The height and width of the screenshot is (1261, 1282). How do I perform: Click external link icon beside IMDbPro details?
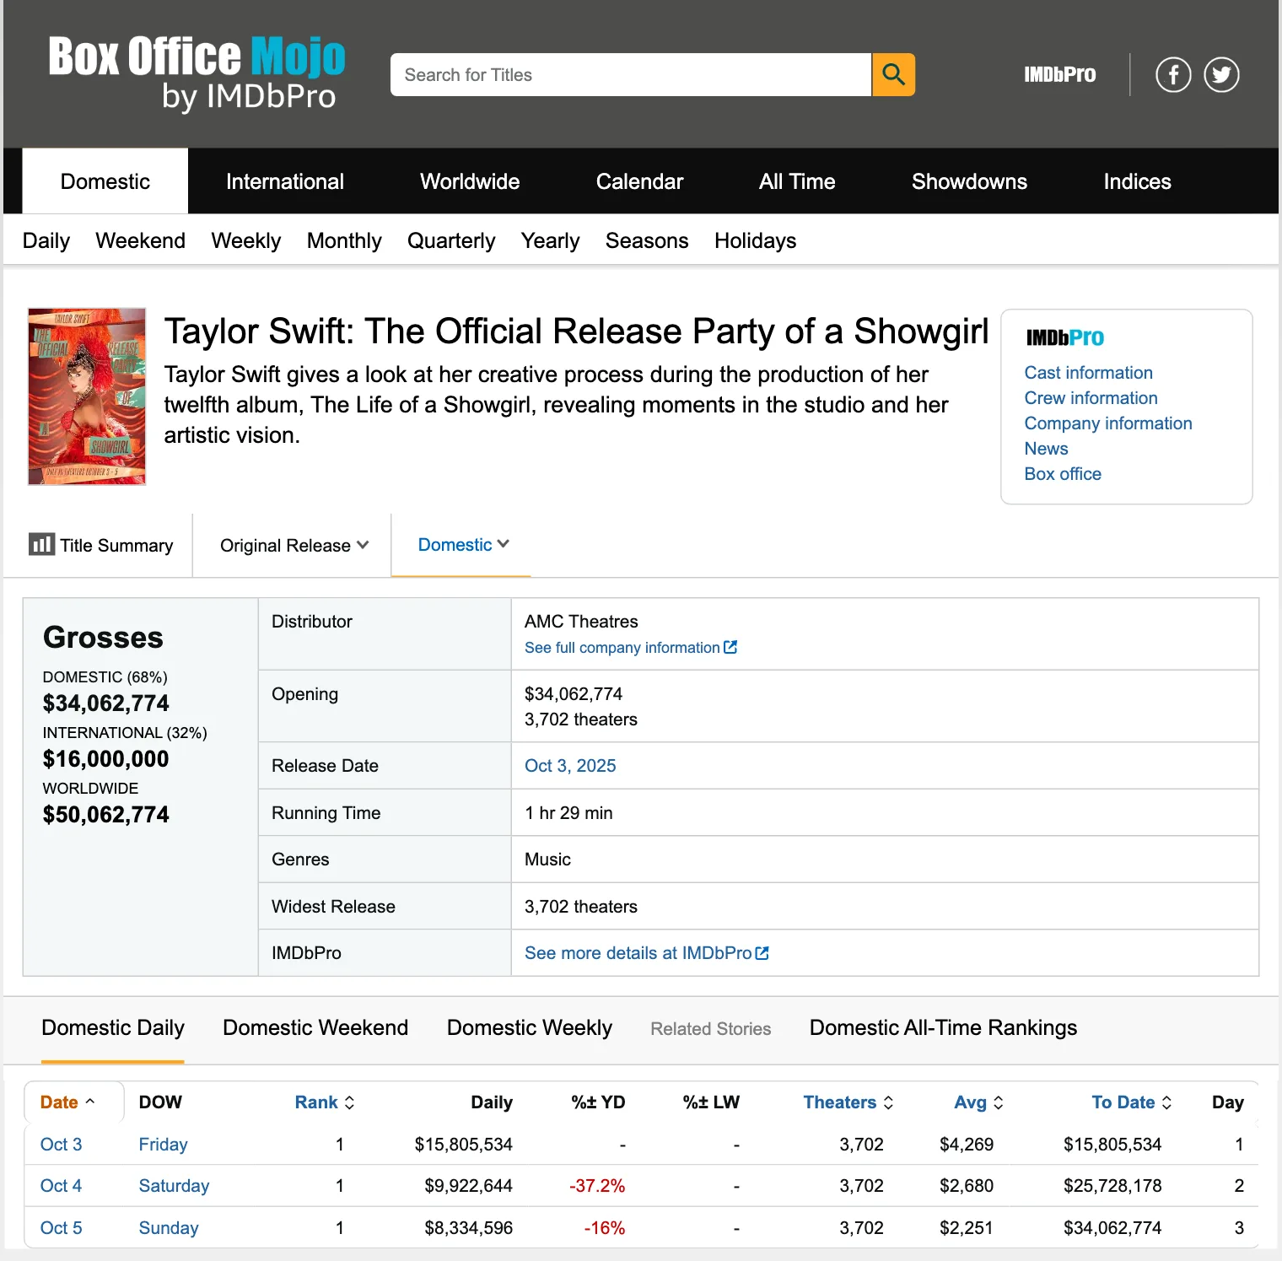[x=762, y=953]
